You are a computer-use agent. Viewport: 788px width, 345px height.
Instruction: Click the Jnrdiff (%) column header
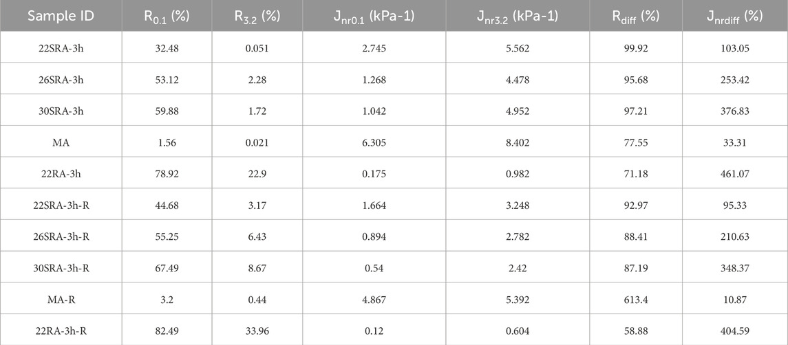tap(734, 16)
